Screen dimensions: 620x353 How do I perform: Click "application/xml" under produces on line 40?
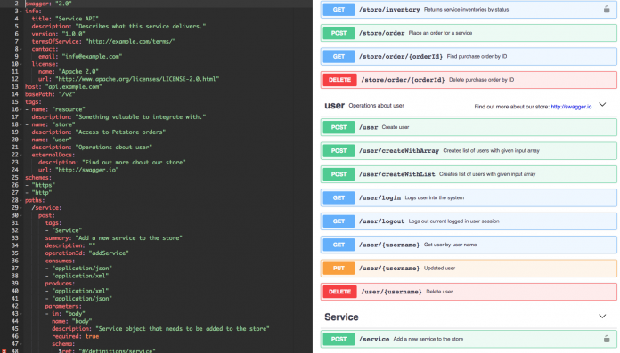click(80, 291)
